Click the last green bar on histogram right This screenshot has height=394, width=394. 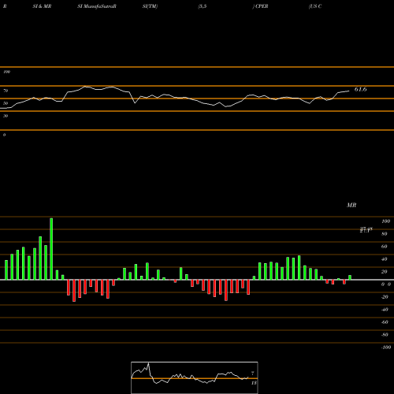(350, 277)
